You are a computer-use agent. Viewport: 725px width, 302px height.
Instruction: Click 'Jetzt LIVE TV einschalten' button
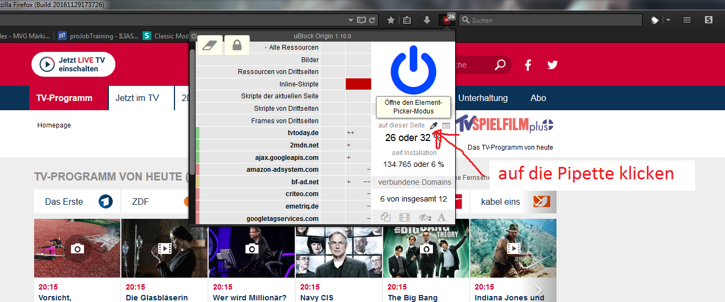73,65
